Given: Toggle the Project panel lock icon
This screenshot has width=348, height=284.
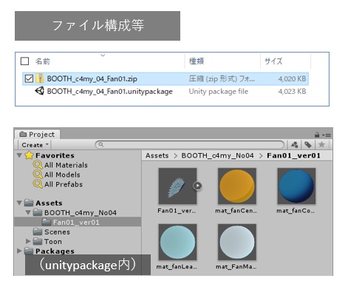Looking at the screenshot, I should (317, 135).
